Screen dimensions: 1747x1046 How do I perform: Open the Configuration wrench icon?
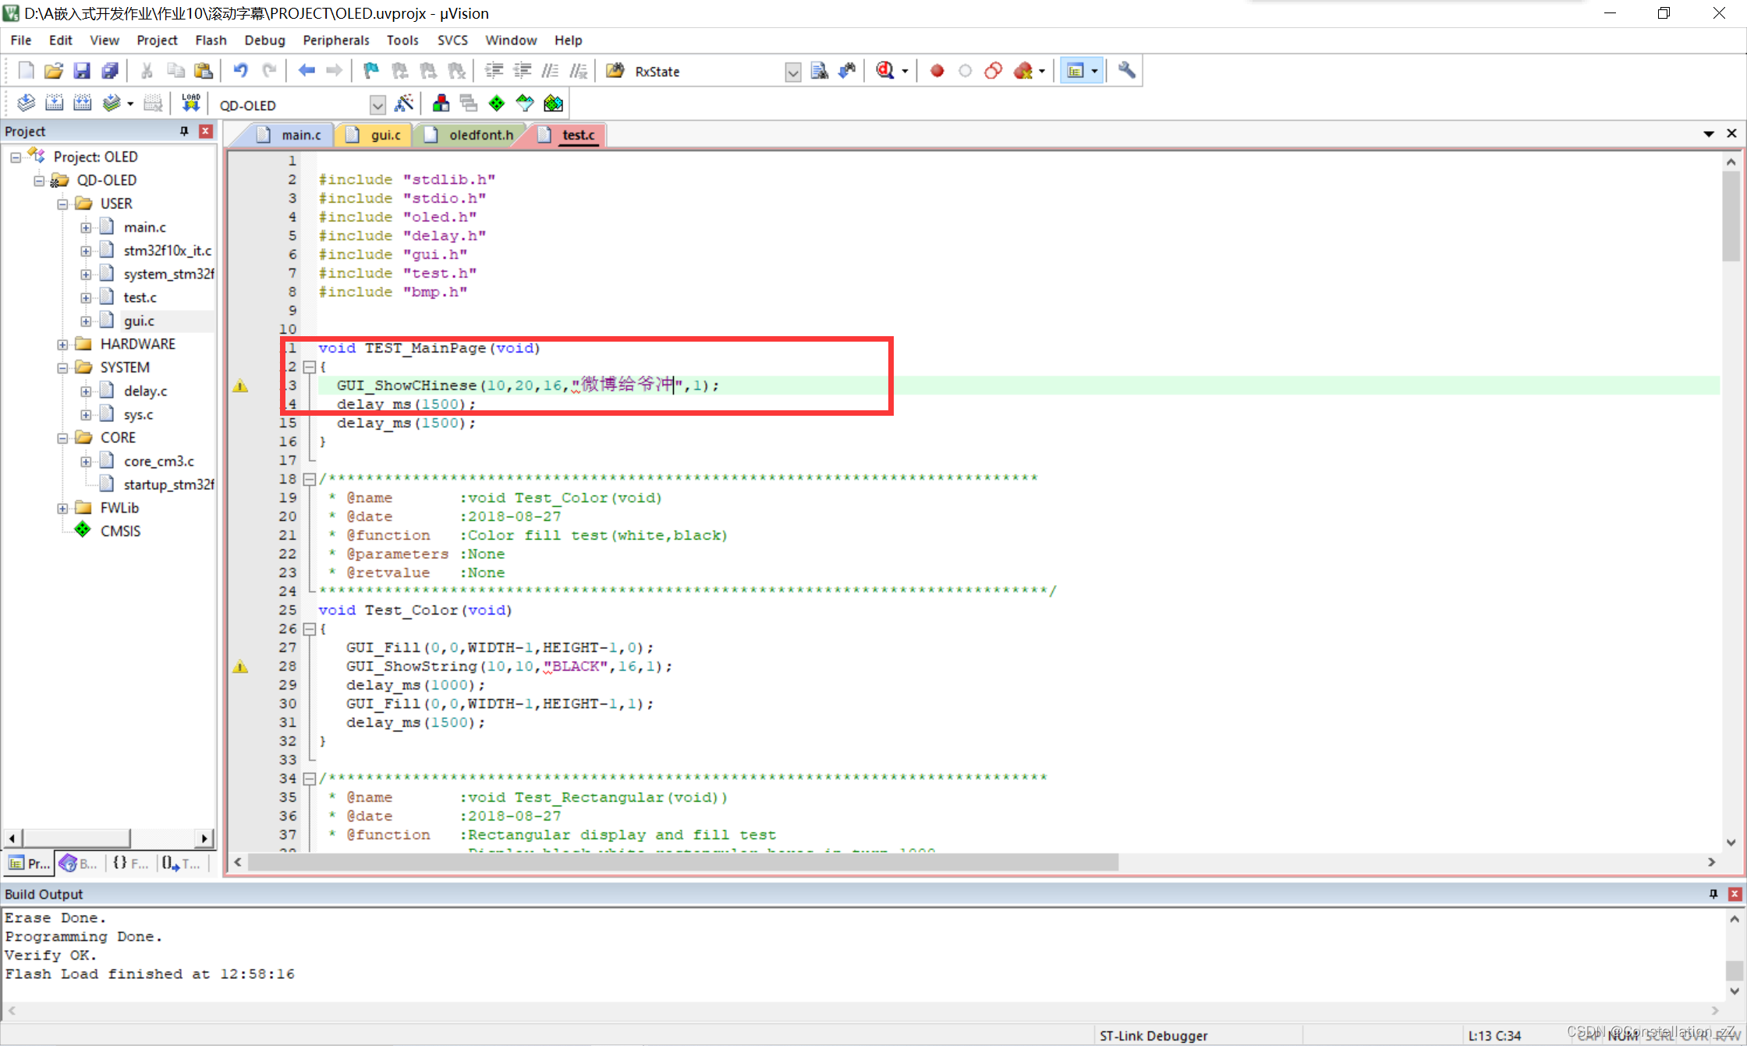click(x=1126, y=71)
